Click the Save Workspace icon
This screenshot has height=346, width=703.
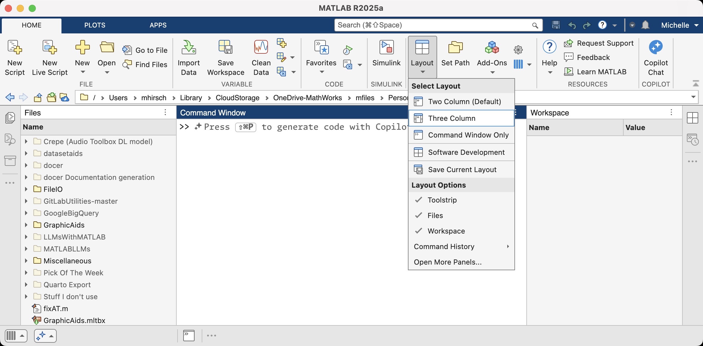(x=226, y=48)
